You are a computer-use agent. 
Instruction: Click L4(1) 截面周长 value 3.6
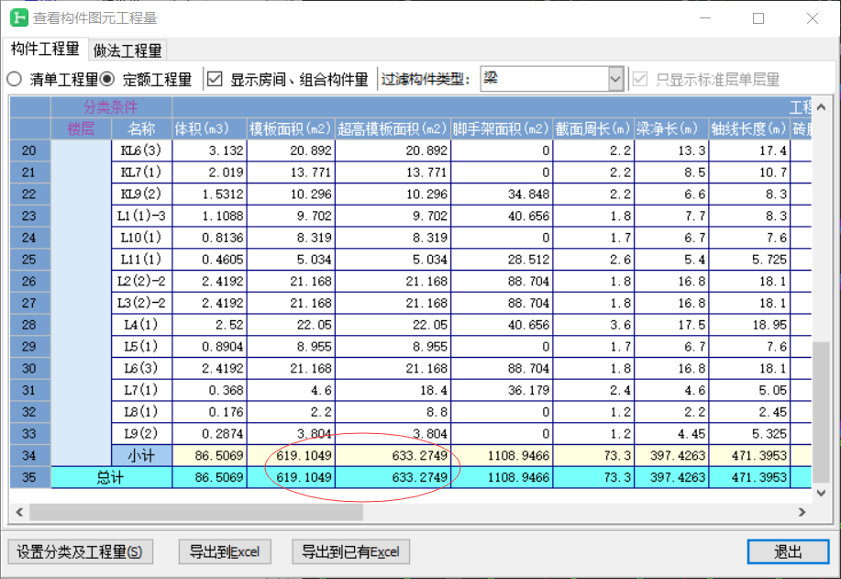click(x=593, y=325)
